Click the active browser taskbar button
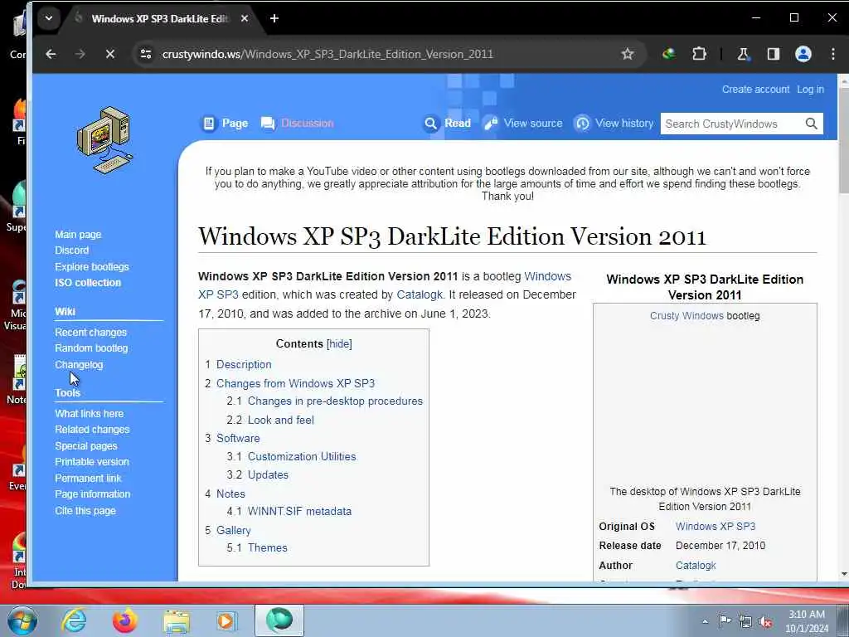Image resolution: width=849 pixels, height=637 pixels. tap(279, 620)
